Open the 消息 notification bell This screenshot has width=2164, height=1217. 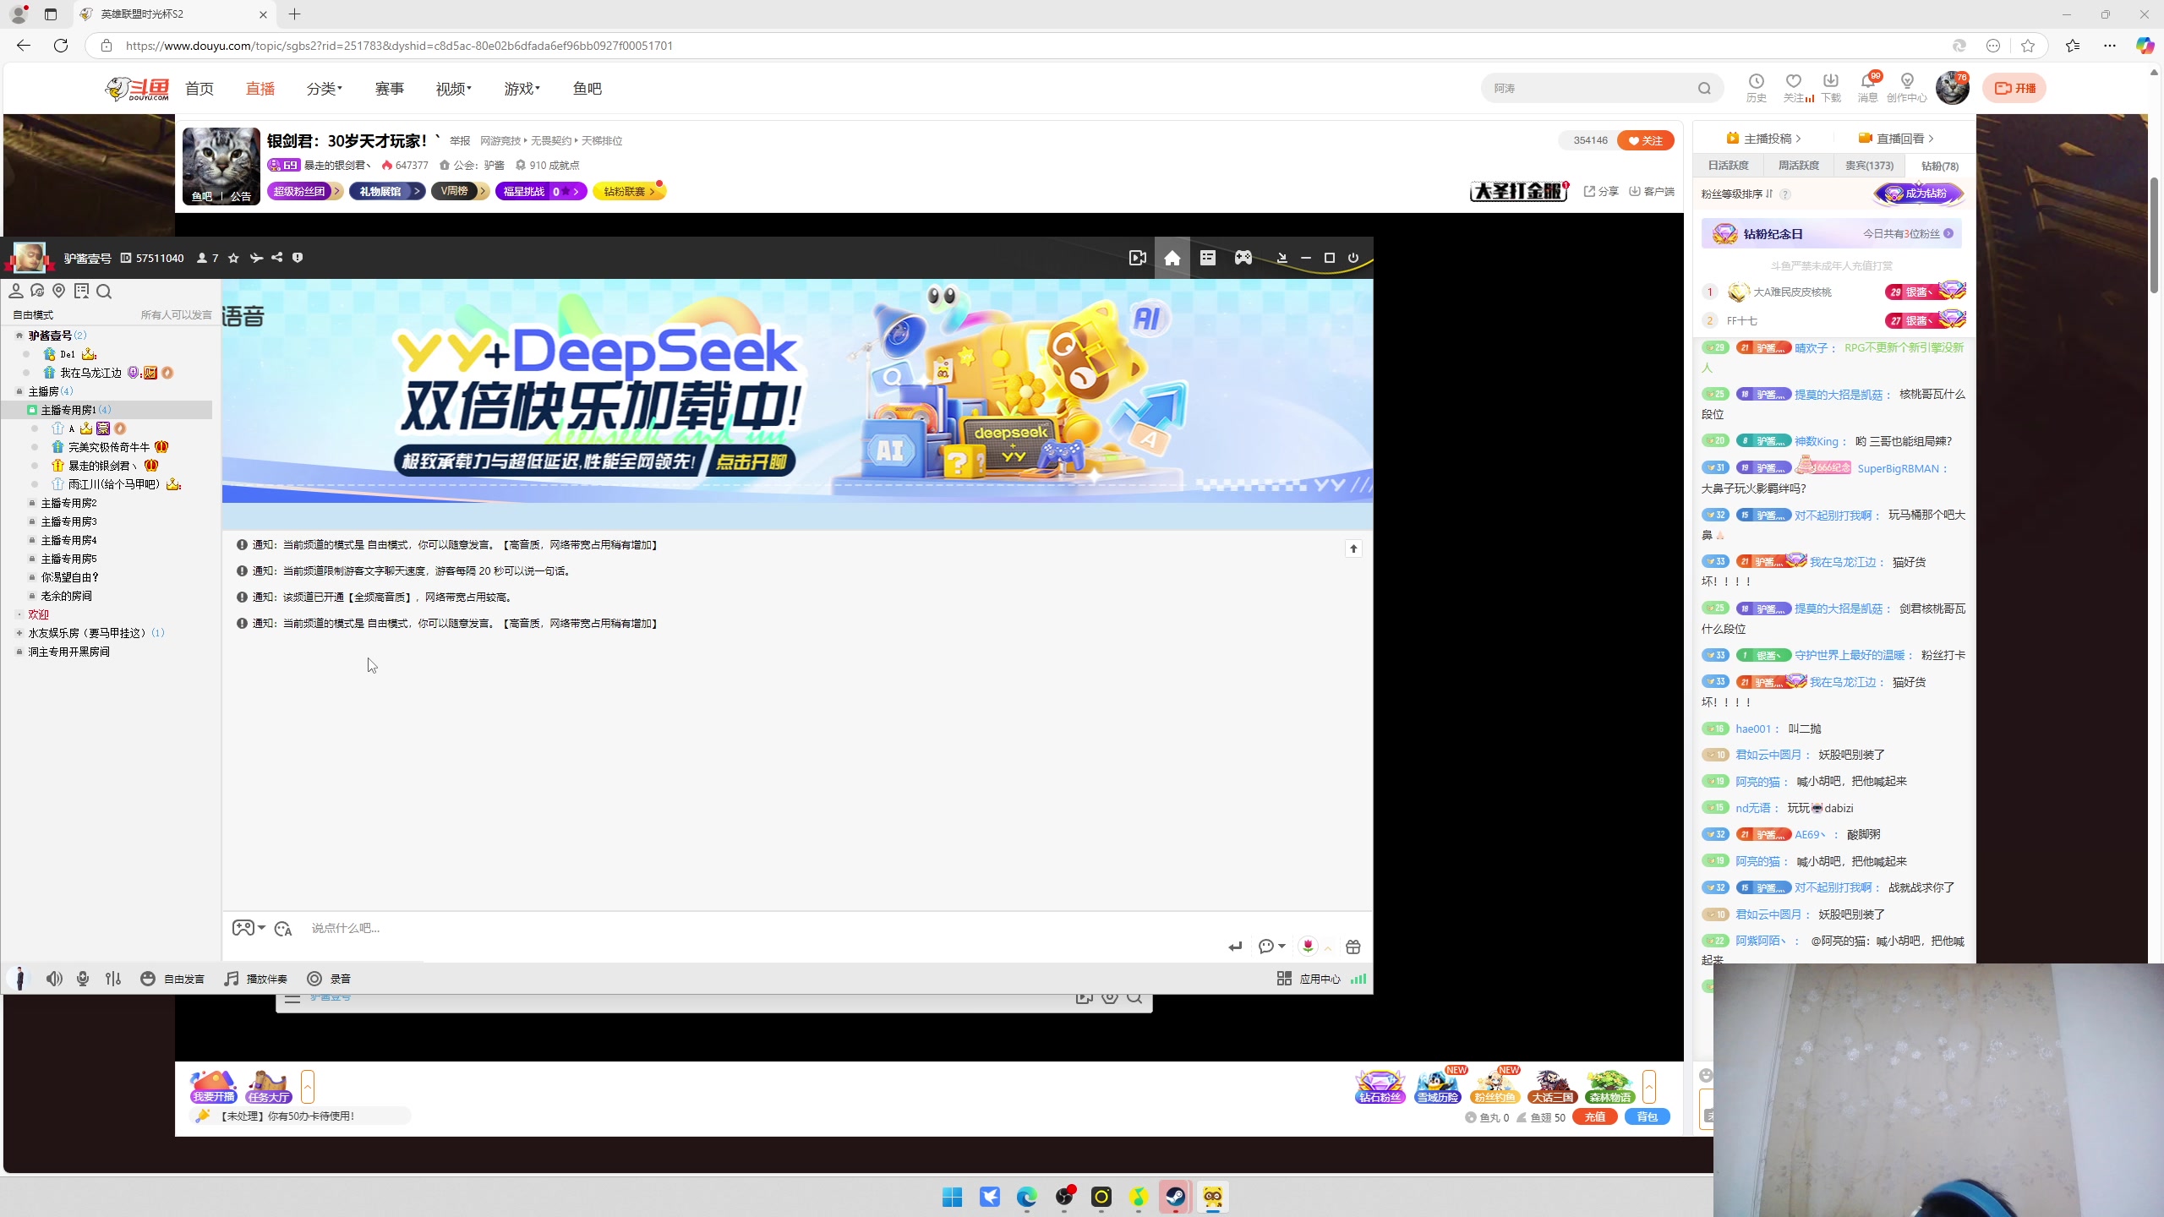(x=1868, y=87)
